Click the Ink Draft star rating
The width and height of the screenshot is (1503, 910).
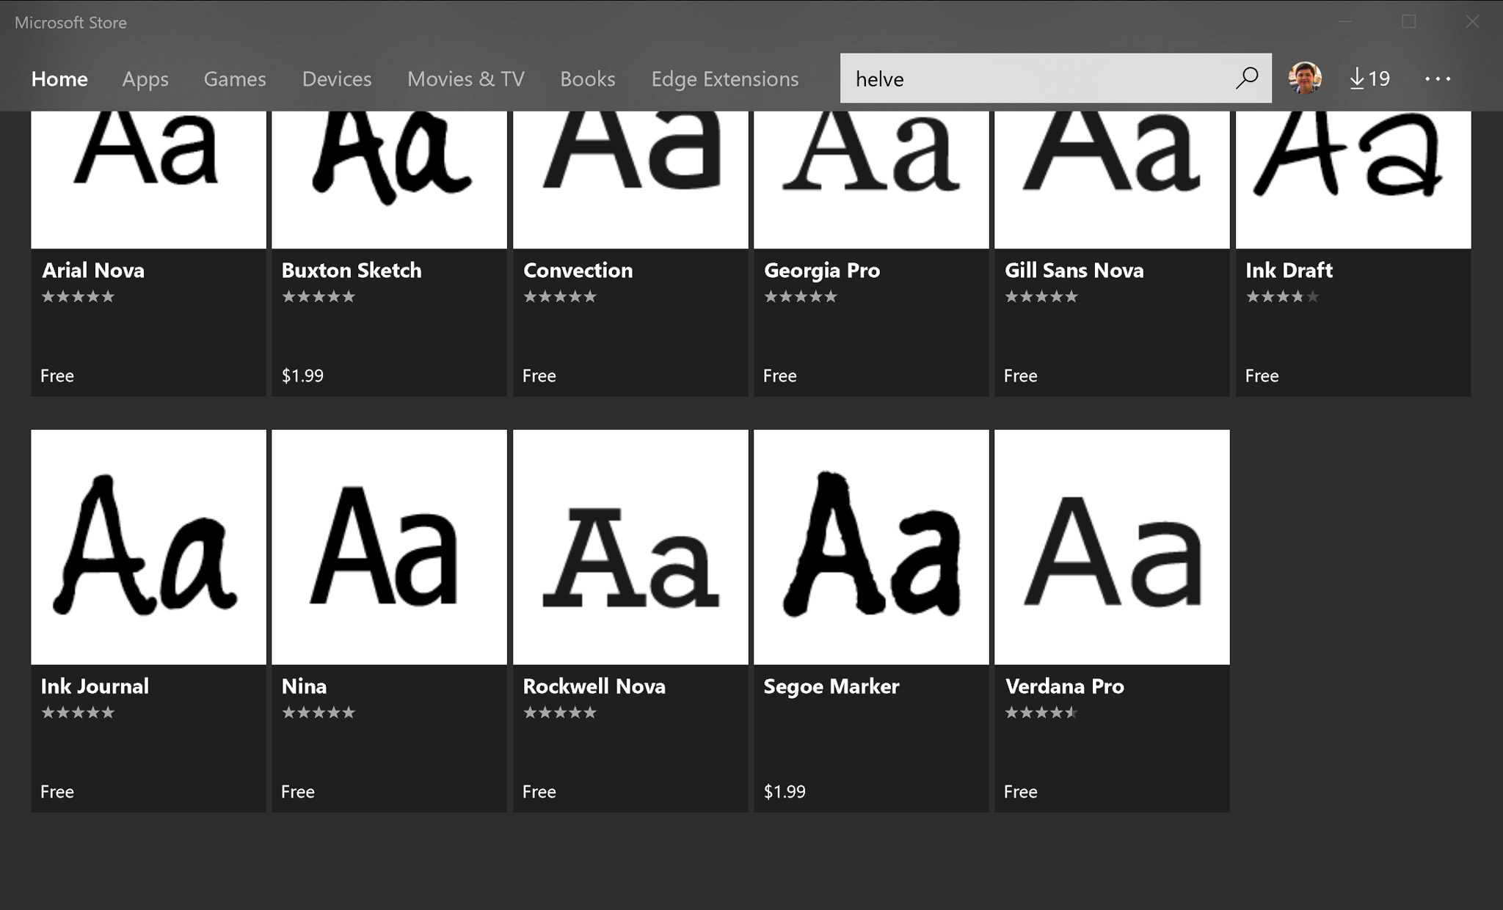(1282, 297)
